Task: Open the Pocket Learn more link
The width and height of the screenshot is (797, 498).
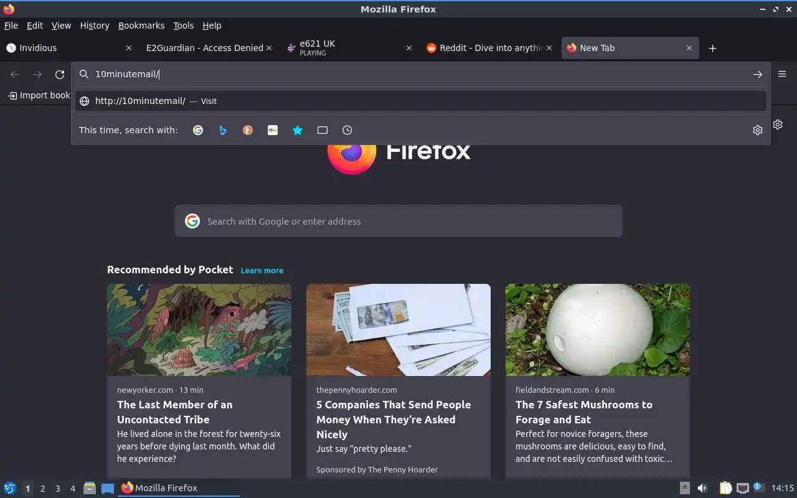Action: 262,270
